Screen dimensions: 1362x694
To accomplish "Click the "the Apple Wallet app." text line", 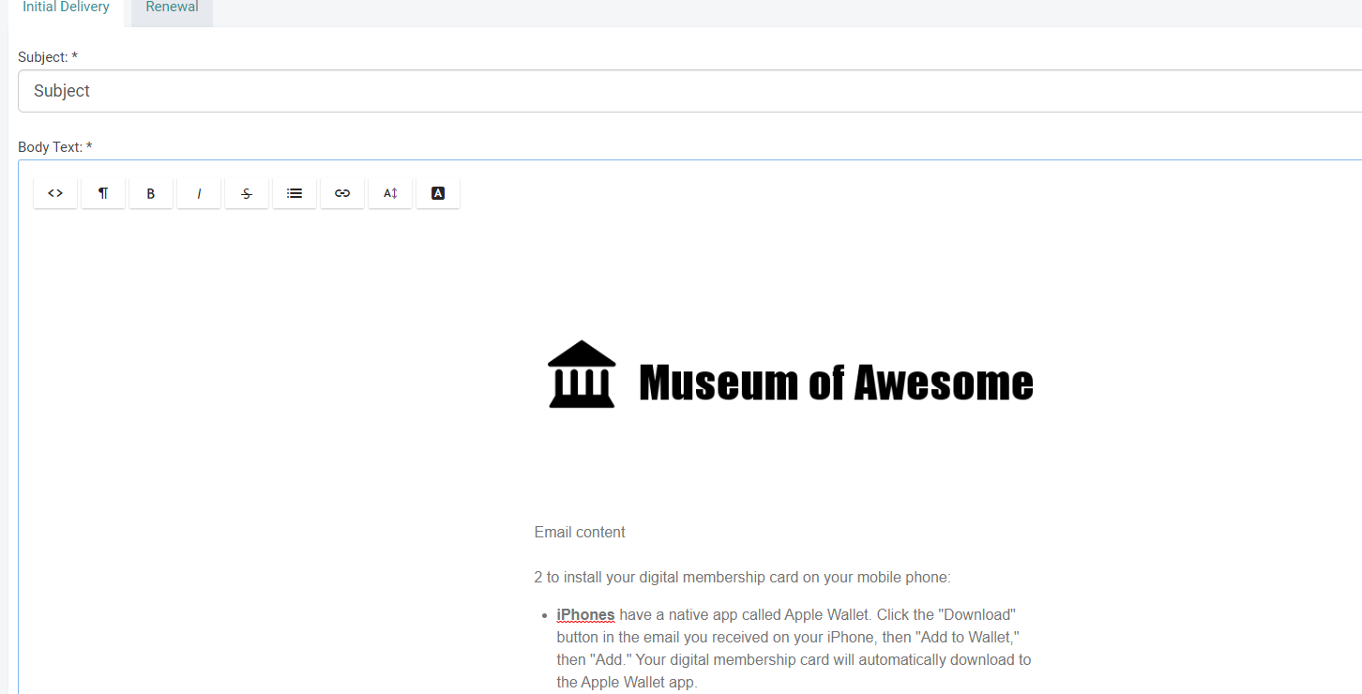I will 627,683.
